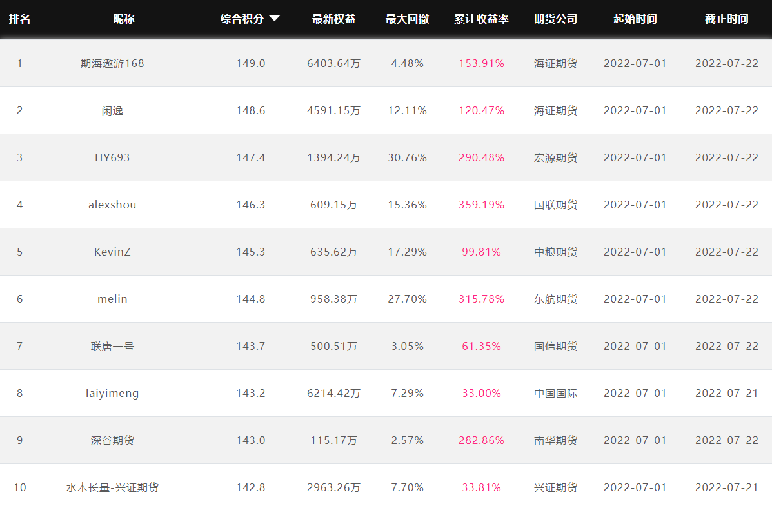This screenshot has height=506, width=772.
Task: Select return rate 282.86%
Action: [482, 440]
